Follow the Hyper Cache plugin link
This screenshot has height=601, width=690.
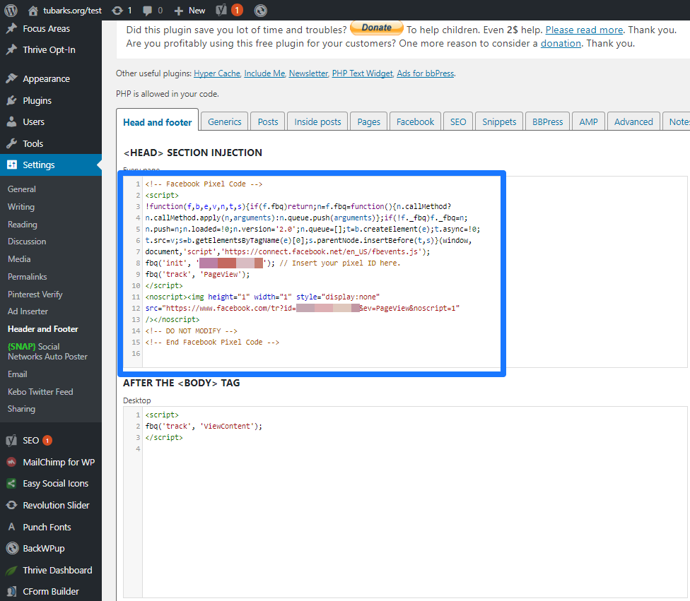216,73
